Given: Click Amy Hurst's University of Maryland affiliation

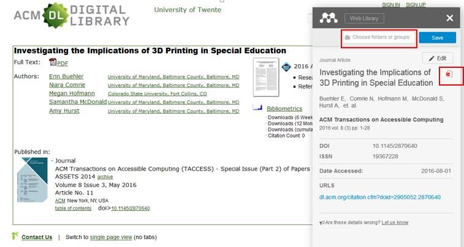Looking at the screenshot, I should coord(173,111).
